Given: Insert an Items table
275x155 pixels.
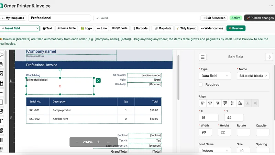Looking at the screenshot, I should [x=67, y=28].
